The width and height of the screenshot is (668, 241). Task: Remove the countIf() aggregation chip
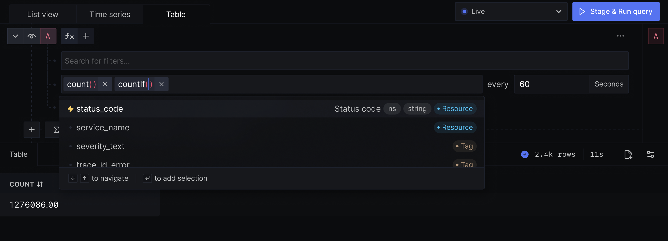161,84
